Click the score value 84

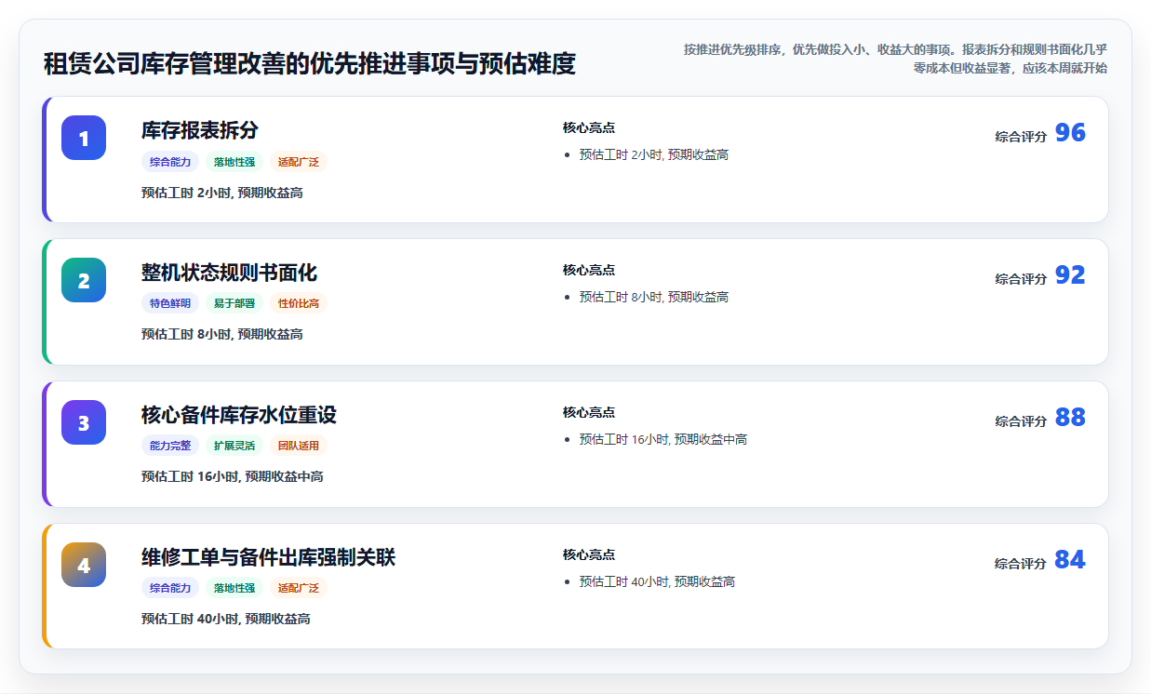pos(1070,560)
